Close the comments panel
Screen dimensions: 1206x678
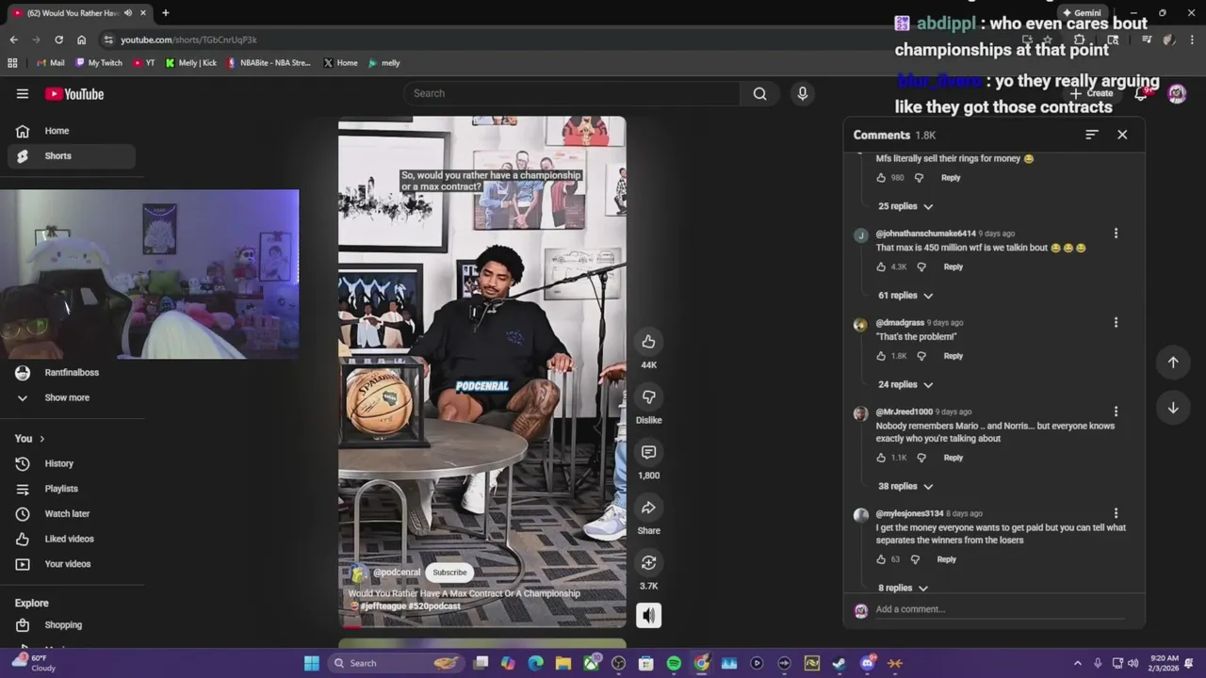coord(1122,135)
